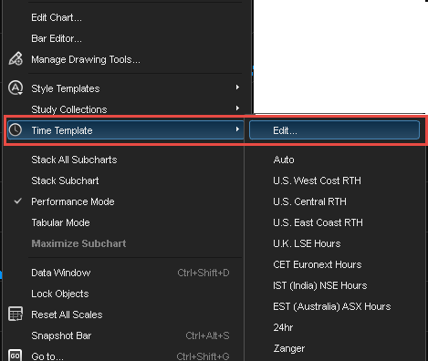Open Edit Chart dialog
This screenshot has width=428, height=361.
[x=57, y=17]
